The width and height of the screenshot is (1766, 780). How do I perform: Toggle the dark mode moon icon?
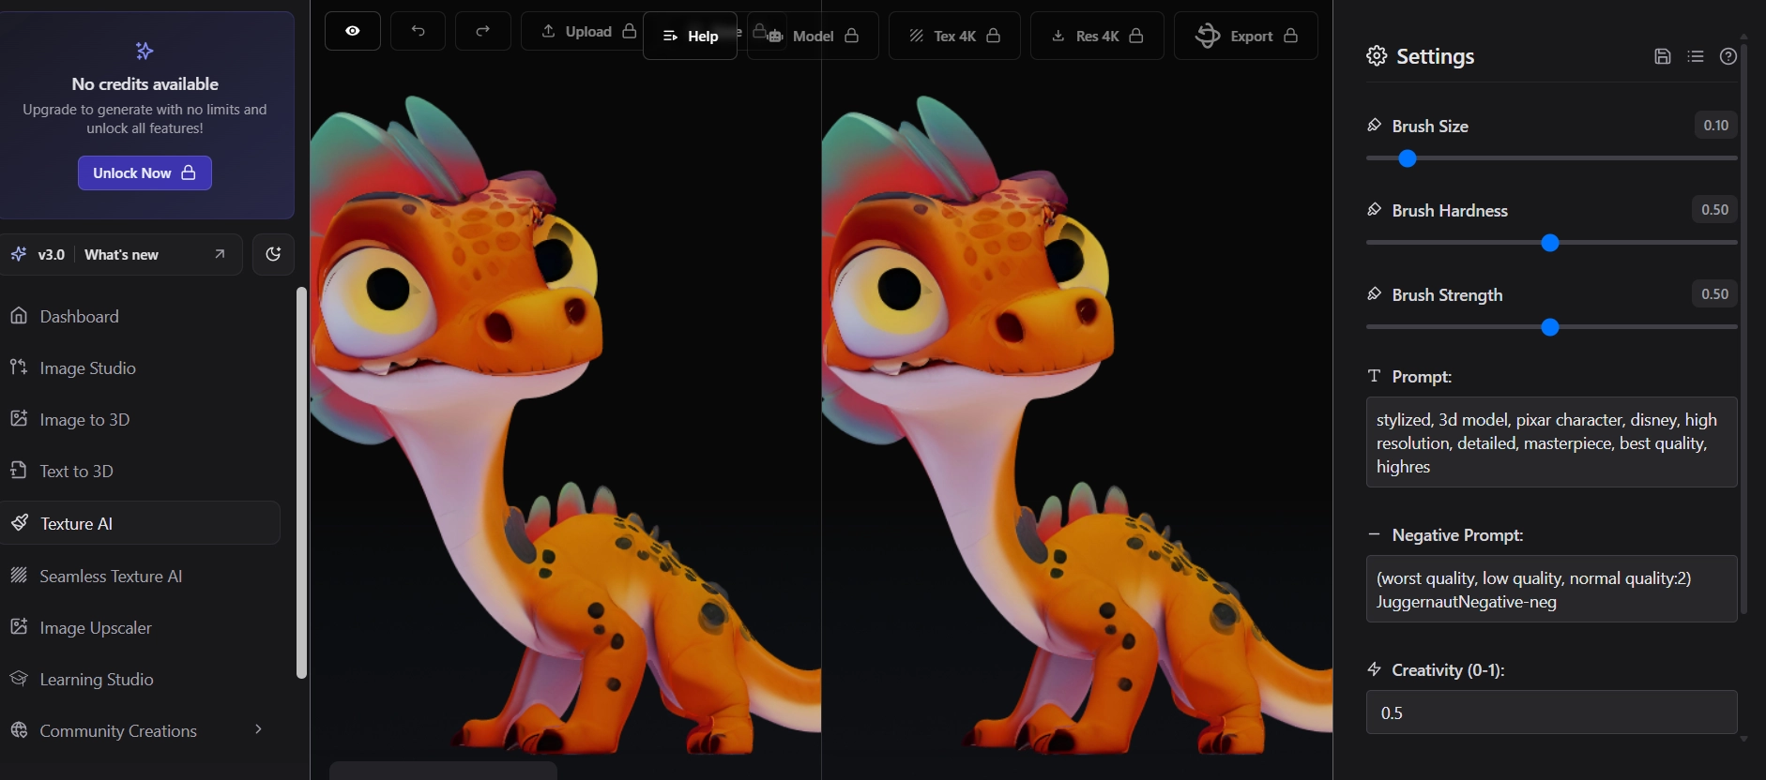[273, 254]
